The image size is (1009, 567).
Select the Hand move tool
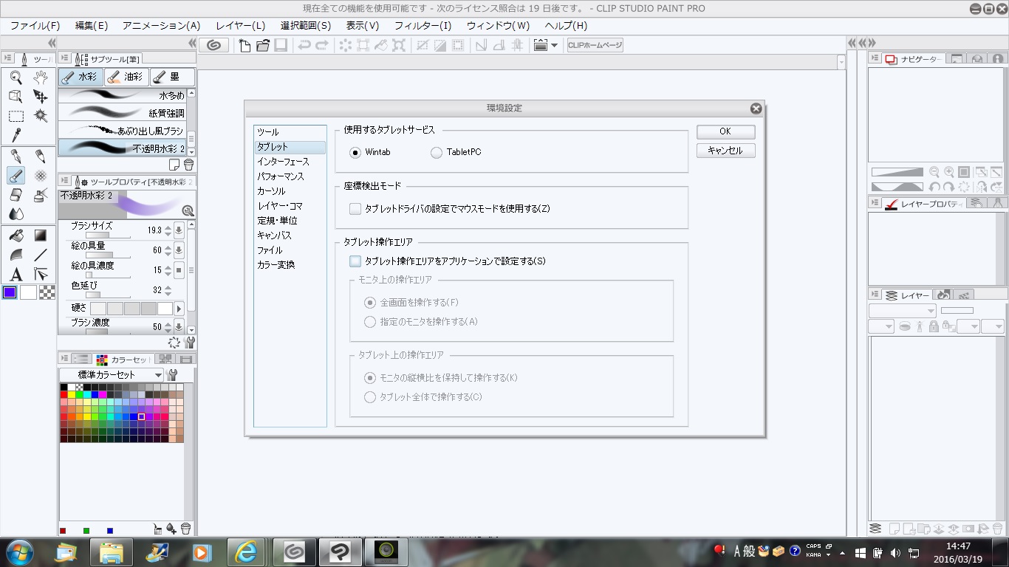[41, 78]
